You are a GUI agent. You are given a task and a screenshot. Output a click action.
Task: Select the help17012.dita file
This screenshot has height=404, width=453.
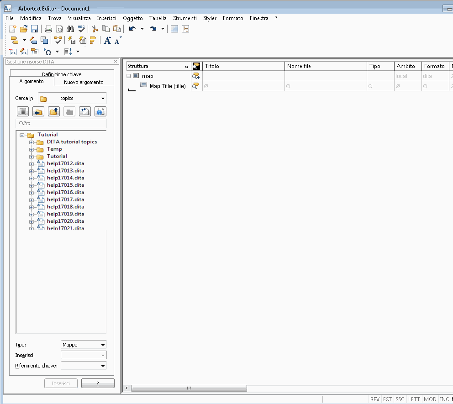[x=65, y=163]
